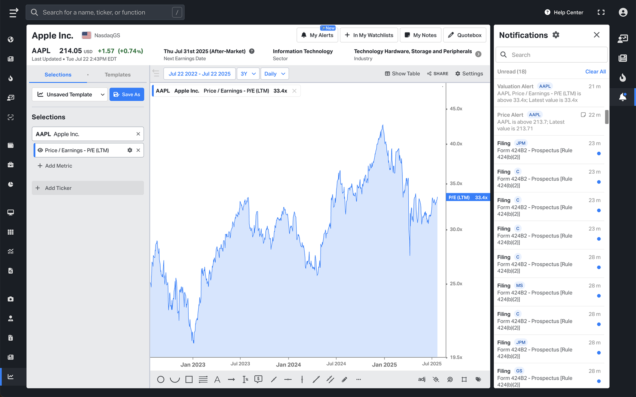
Task: Open the Help Center
Action: pyautogui.click(x=564, y=12)
